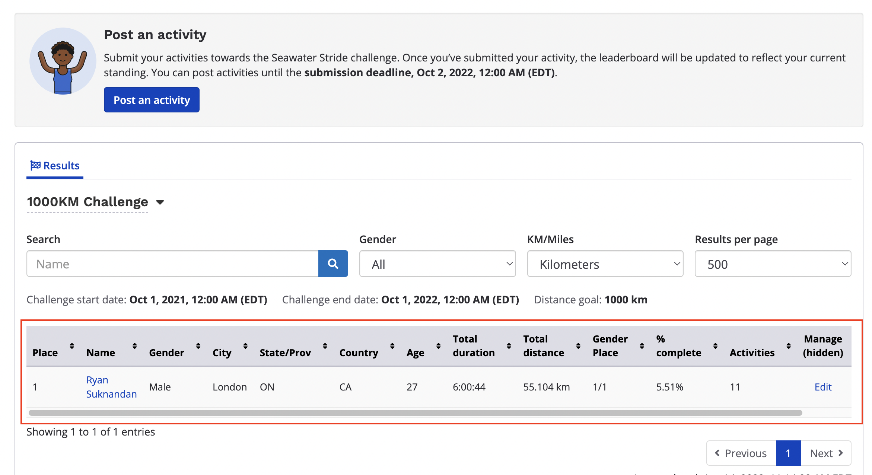Open the KM/Miles Kilometers dropdown

coord(605,264)
